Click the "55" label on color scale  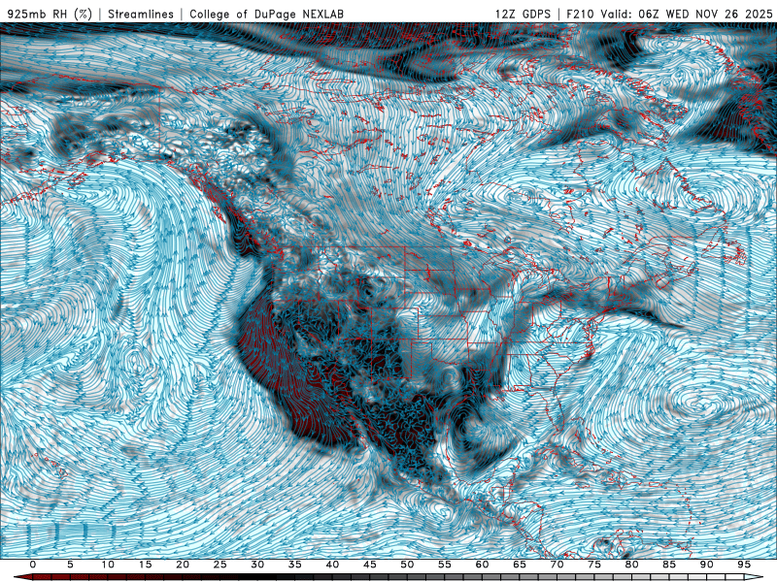445,565
